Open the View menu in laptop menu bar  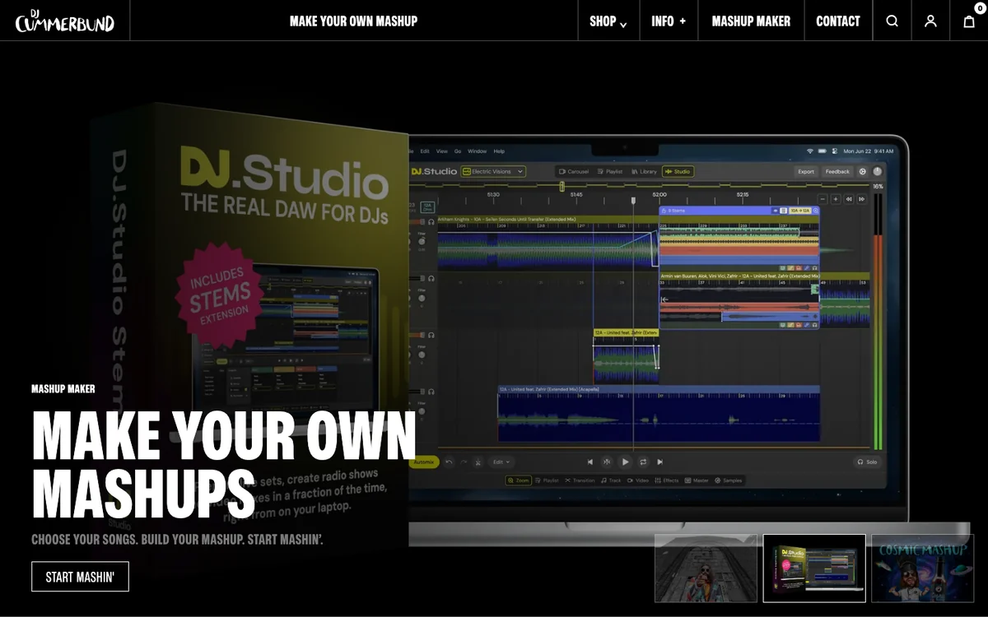[442, 151]
